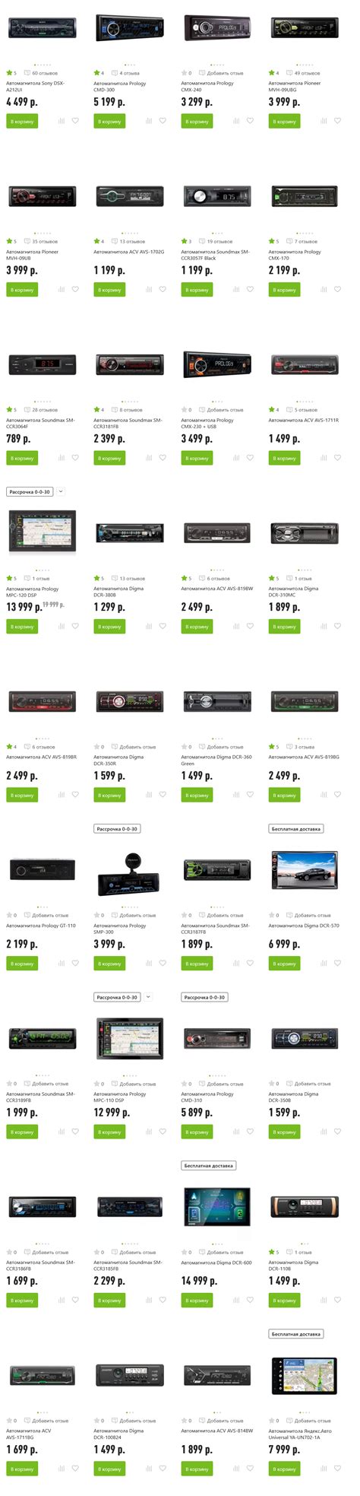Toggle favorite heart on Prology CMX-170
This screenshot has height=1496, width=360.
pos(337,289)
